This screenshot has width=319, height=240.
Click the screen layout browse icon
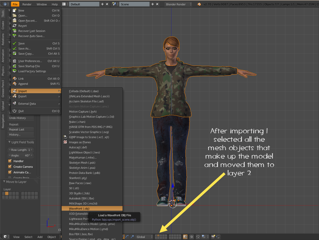coord(65,4)
